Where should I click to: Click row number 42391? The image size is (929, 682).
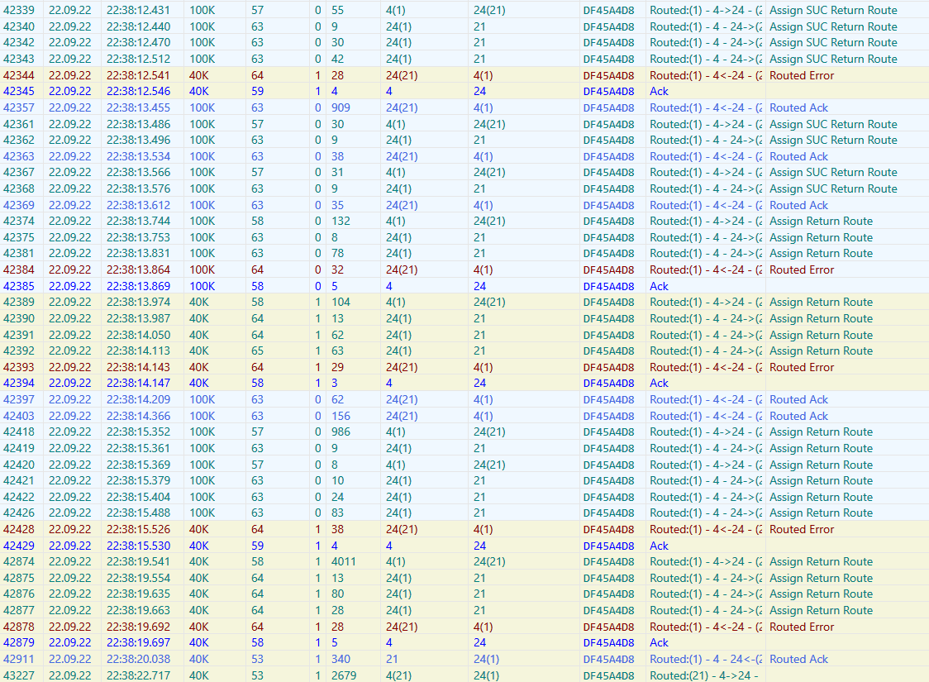[19, 335]
